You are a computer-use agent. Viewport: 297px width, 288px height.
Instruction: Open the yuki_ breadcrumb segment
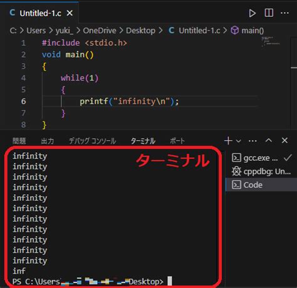tap(65, 31)
